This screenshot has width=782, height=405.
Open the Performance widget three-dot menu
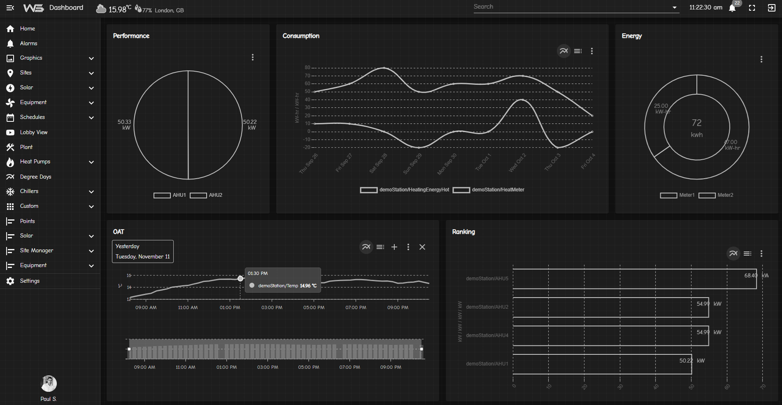253,57
